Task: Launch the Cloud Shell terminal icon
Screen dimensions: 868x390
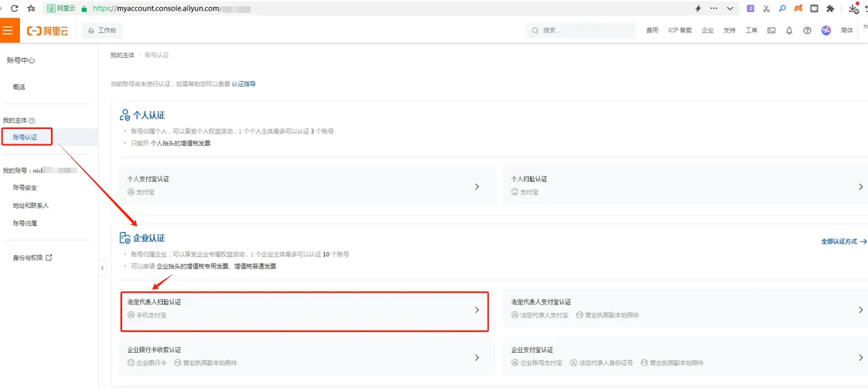Action: pyautogui.click(x=771, y=30)
